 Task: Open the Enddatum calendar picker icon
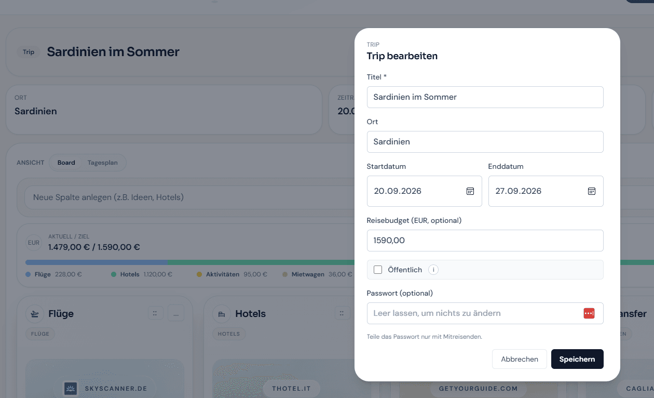pyautogui.click(x=591, y=191)
